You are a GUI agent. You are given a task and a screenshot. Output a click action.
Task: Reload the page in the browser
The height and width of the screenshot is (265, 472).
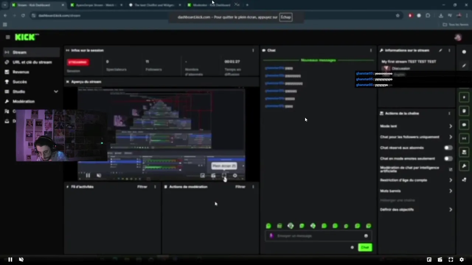(23, 15)
